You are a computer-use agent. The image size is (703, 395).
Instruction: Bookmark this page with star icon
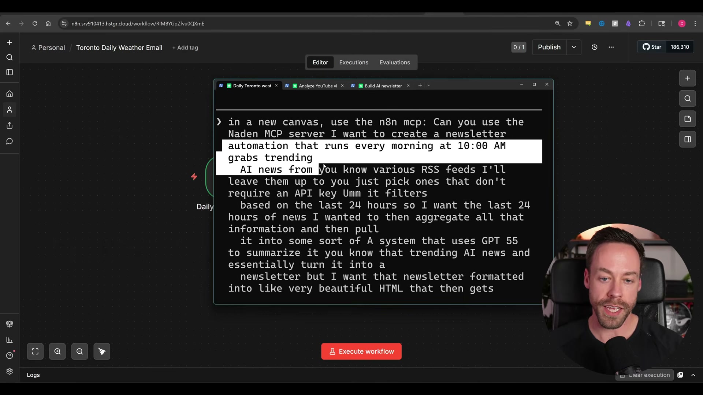570,23
